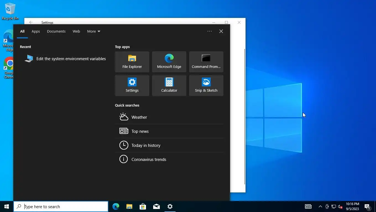Screen dimensions: 376x212
Task: Select the Recycle Bin desktop icon
Action: [10, 11]
